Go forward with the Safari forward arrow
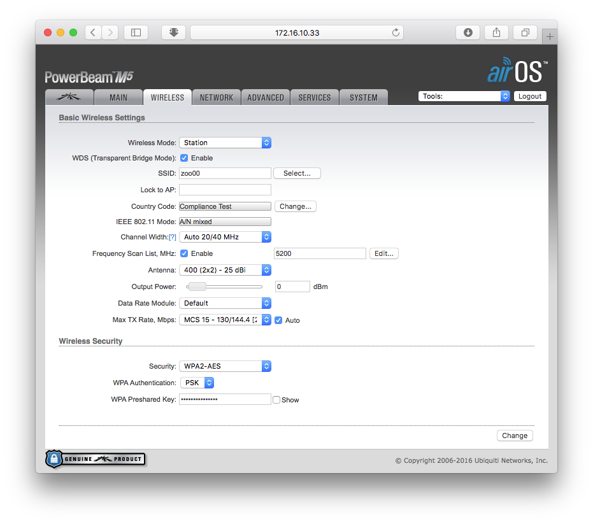593x524 pixels. coord(110,32)
